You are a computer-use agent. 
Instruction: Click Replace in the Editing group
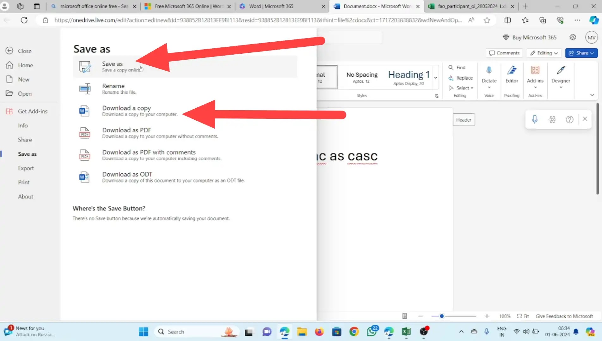[460, 78]
